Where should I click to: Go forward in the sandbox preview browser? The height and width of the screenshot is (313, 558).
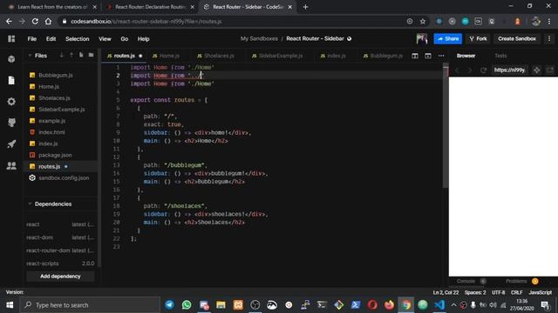click(x=470, y=70)
